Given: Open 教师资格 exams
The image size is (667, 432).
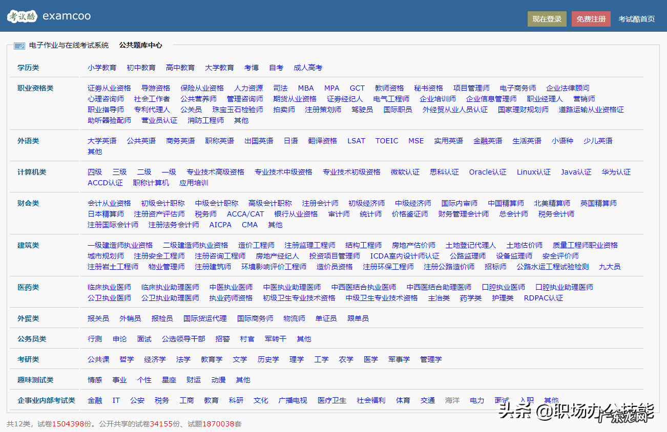Looking at the screenshot, I should click(389, 88).
